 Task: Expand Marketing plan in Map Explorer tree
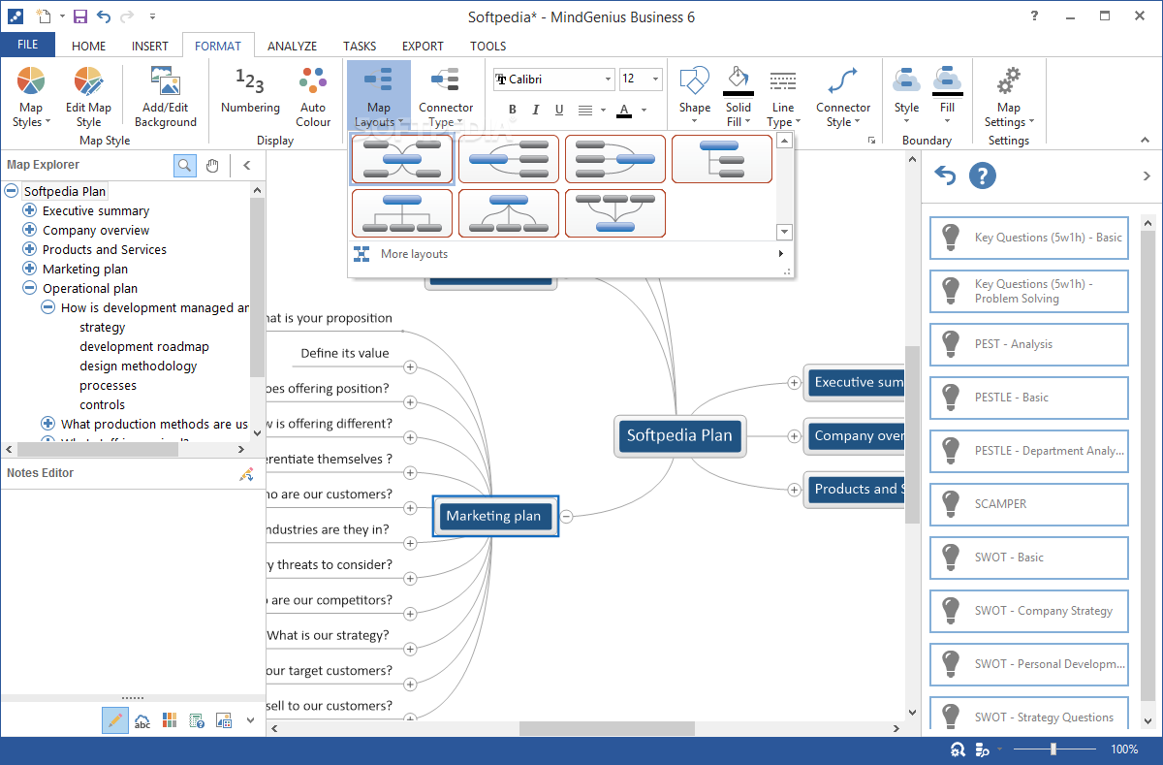tap(30, 269)
